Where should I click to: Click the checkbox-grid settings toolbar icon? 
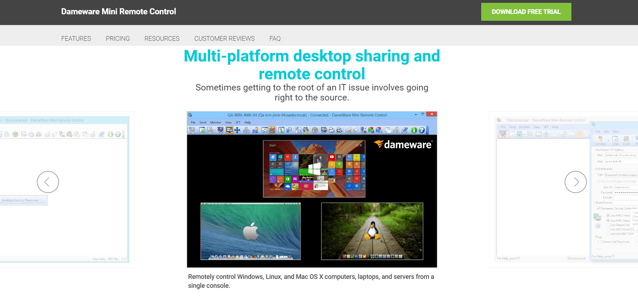tap(298, 130)
